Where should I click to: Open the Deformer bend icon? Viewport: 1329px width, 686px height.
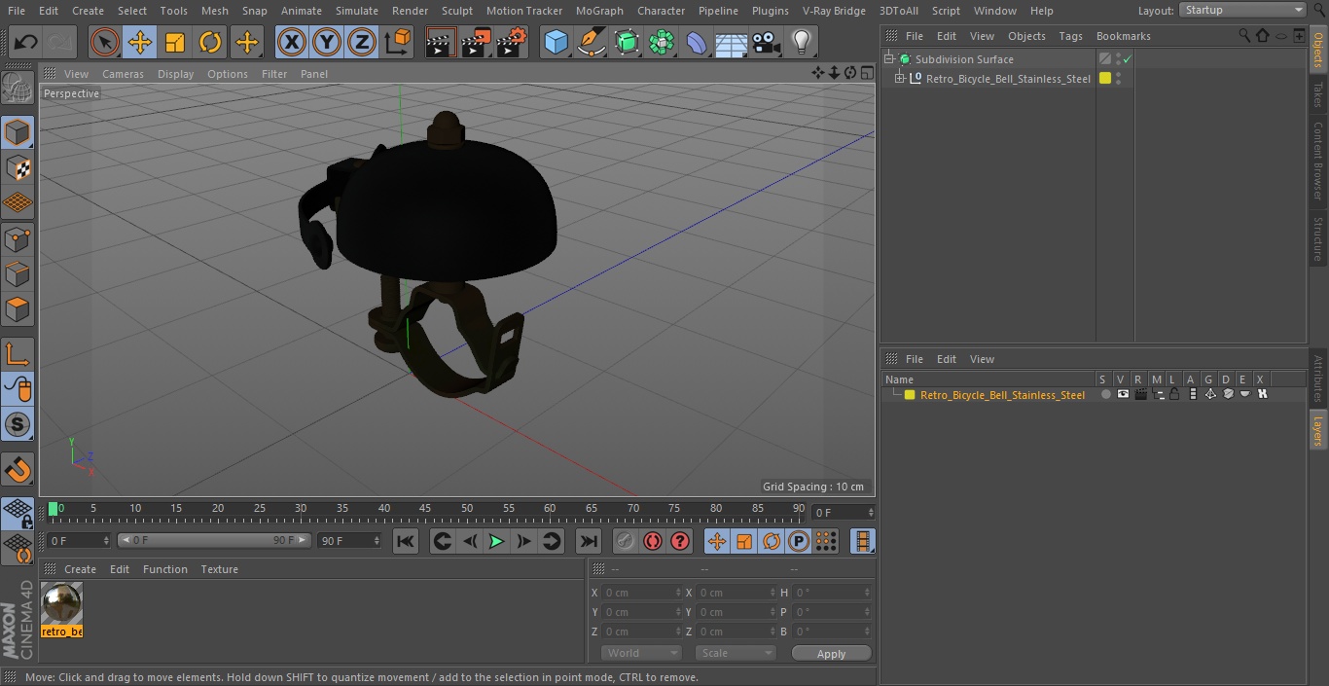click(x=697, y=42)
